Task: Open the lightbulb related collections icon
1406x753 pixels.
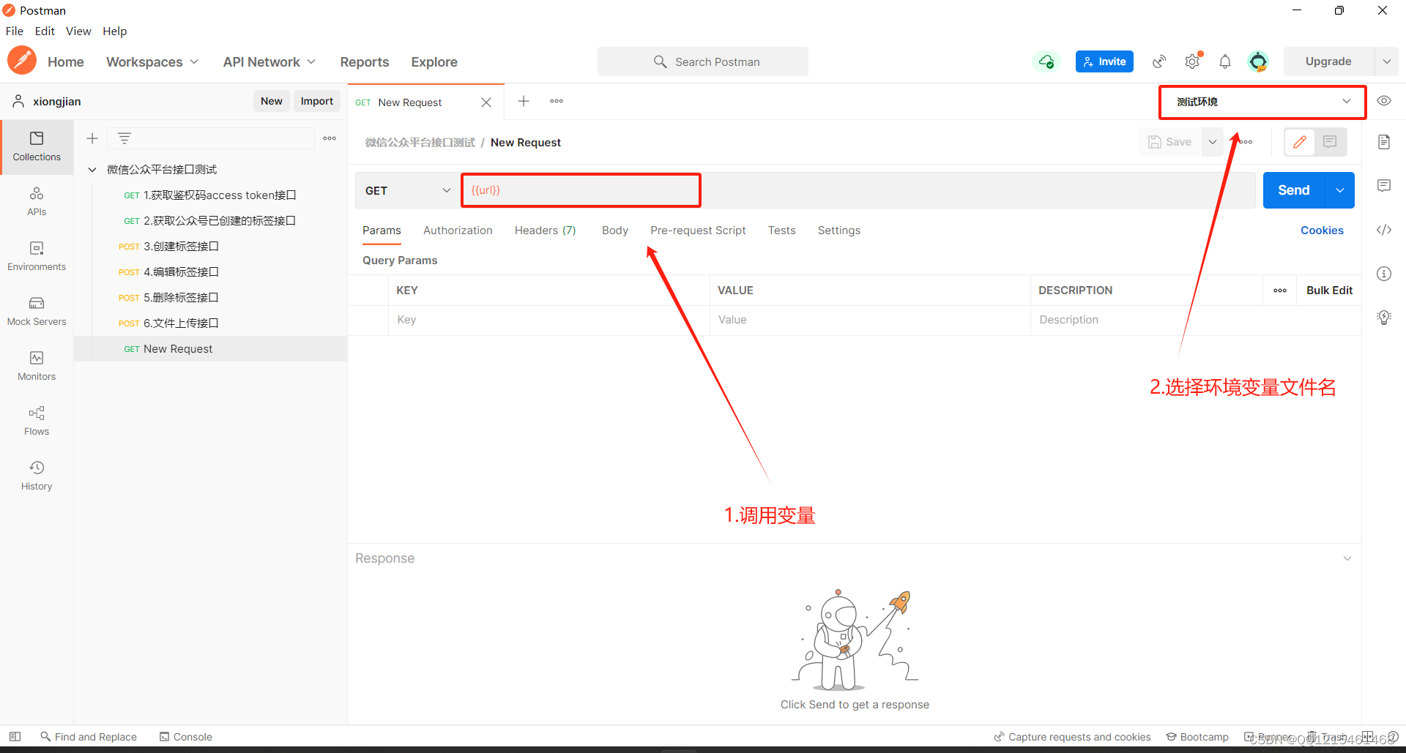Action: [x=1384, y=318]
